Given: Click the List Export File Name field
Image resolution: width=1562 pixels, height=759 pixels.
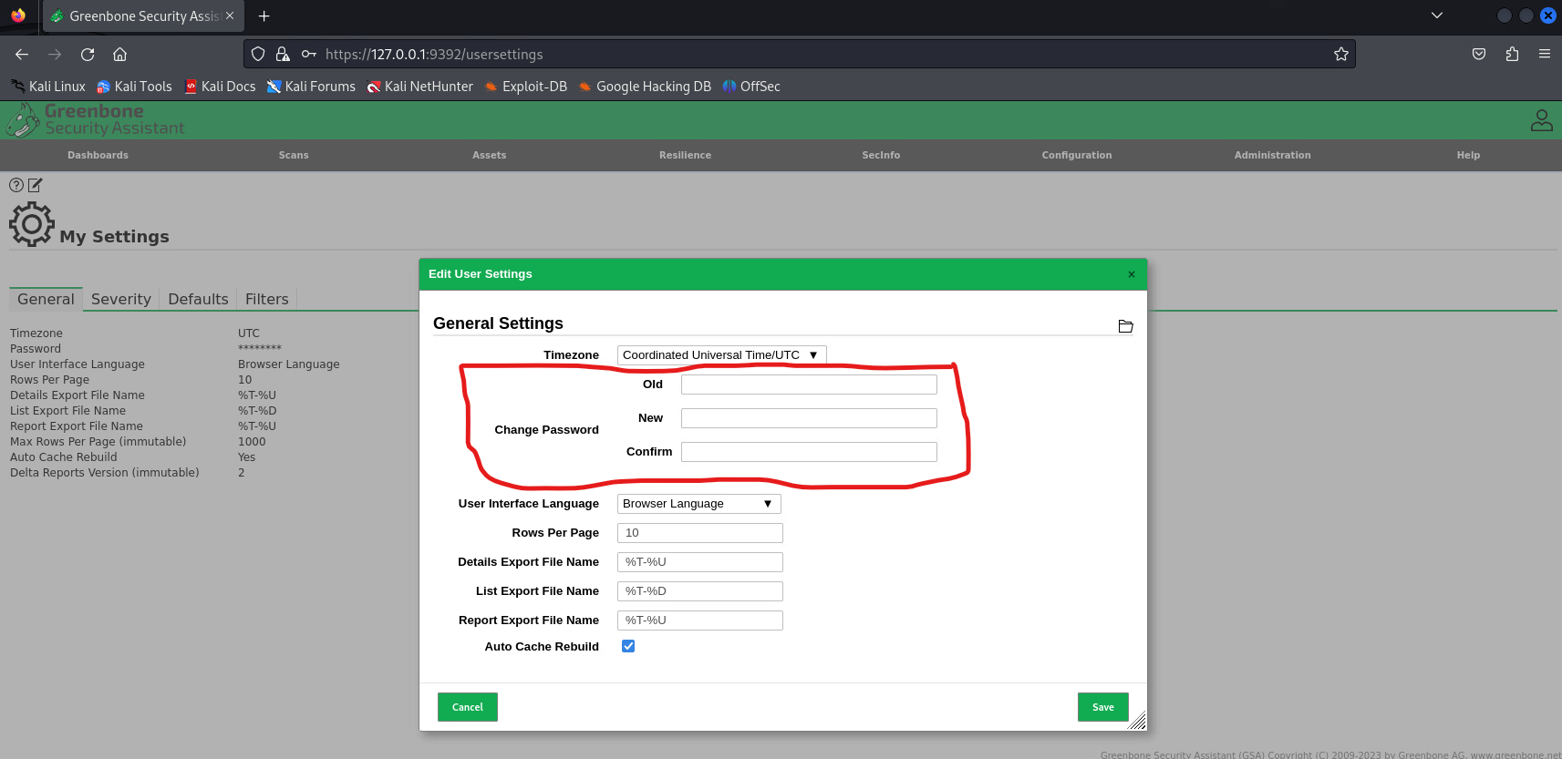Looking at the screenshot, I should (700, 591).
